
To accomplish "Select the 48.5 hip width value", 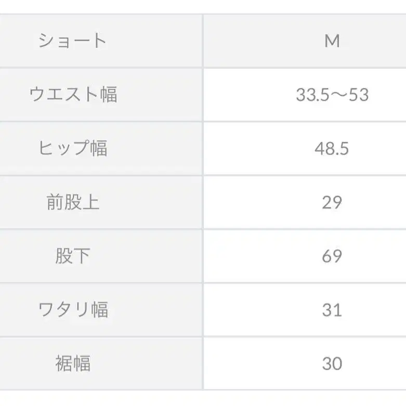I will click(x=332, y=149).
